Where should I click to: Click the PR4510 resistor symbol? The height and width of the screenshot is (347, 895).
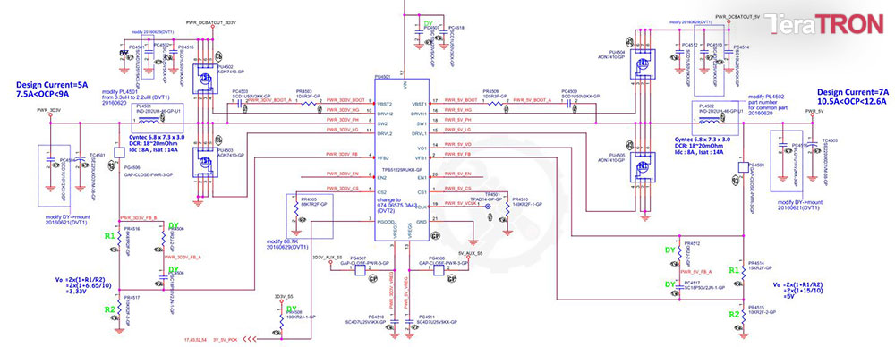point(507,210)
